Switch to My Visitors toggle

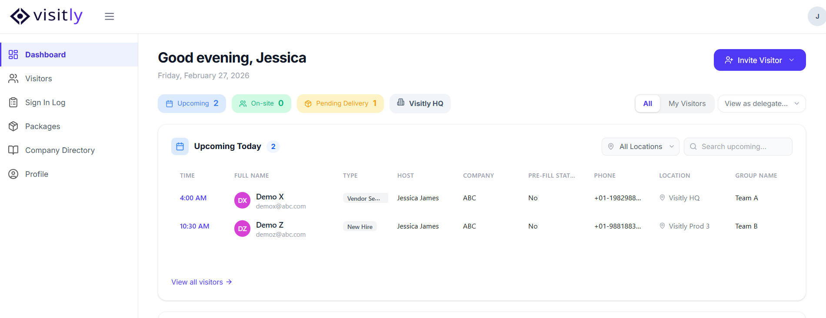coord(687,103)
